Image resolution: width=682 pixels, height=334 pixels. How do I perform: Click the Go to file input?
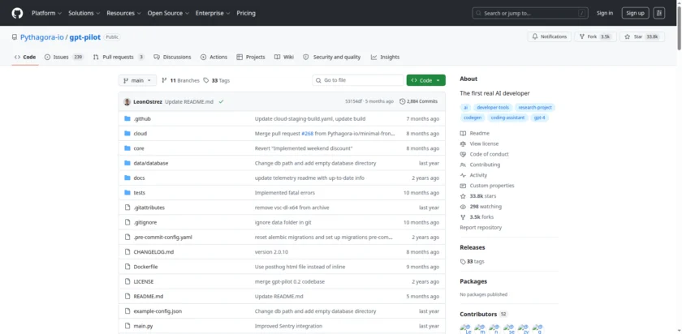pyautogui.click(x=358, y=80)
